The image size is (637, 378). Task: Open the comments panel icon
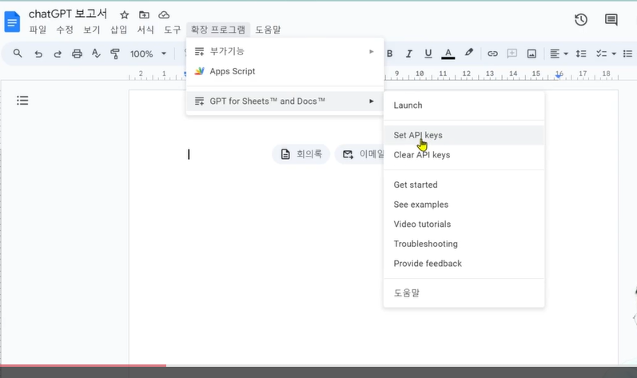tap(611, 19)
